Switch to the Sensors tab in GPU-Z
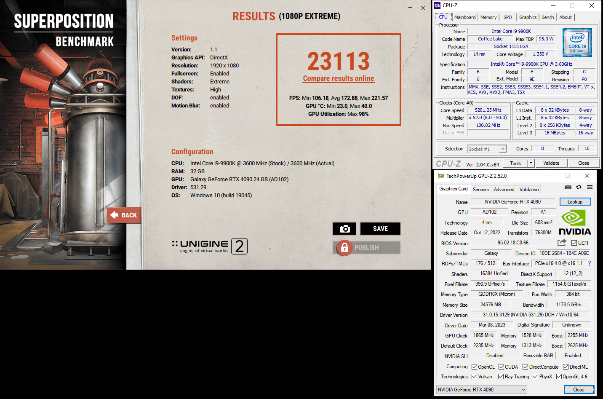Image resolution: width=603 pixels, height=399 pixels. (x=480, y=190)
